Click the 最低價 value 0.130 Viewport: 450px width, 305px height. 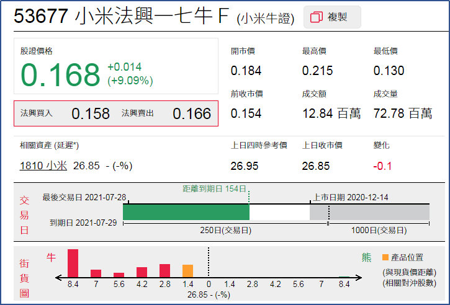[389, 71]
